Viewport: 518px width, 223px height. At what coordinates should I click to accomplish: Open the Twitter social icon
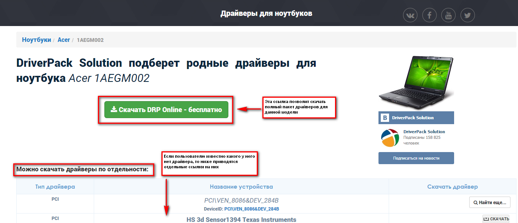pos(468,15)
